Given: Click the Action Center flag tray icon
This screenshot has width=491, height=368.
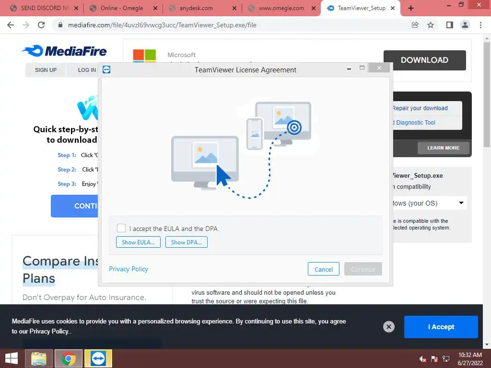Looking at the screenshot, I should pyautogui.click(x=434, y=359).
